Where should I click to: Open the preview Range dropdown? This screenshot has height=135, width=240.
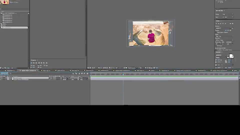pyautogui.click(x=224, y=36)
